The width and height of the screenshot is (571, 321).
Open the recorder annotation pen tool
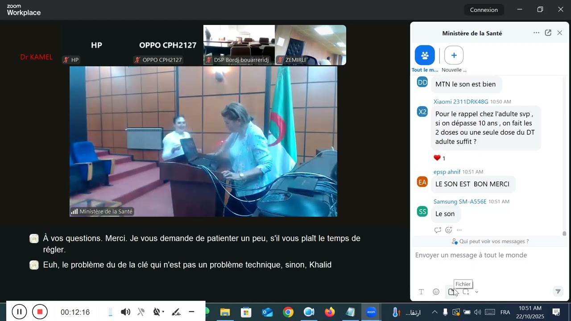pyautogui.click(x=176, y=312)
